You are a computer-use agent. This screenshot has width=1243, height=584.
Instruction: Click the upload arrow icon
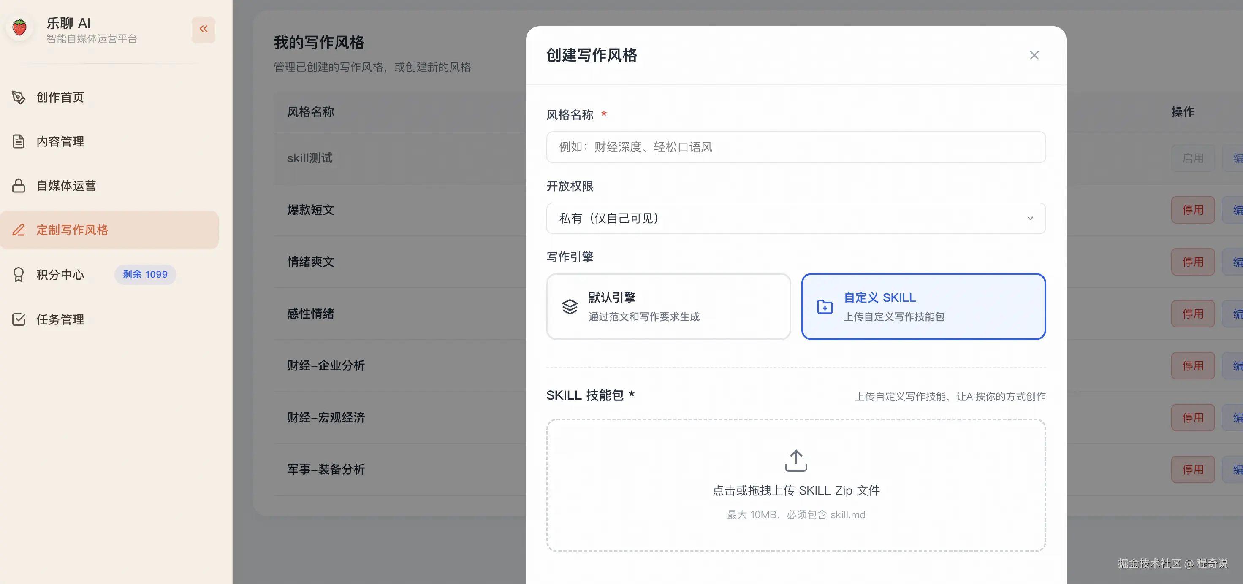(x=796, y=460)
